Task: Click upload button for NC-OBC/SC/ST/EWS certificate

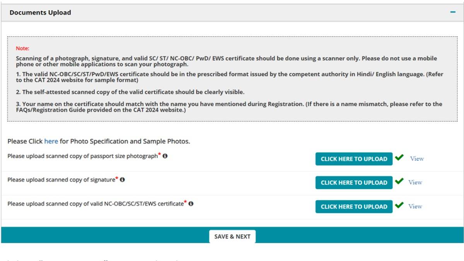Action: [x=354, y=206]
